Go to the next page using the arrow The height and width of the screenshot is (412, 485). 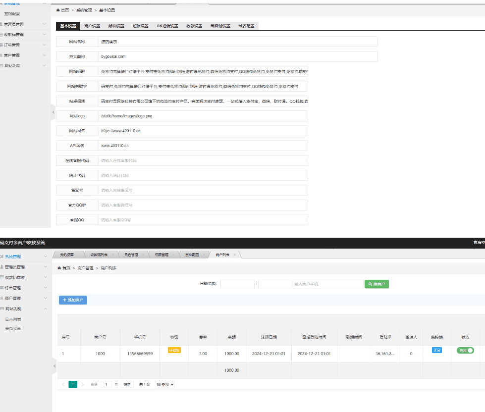tap(83, 384)
